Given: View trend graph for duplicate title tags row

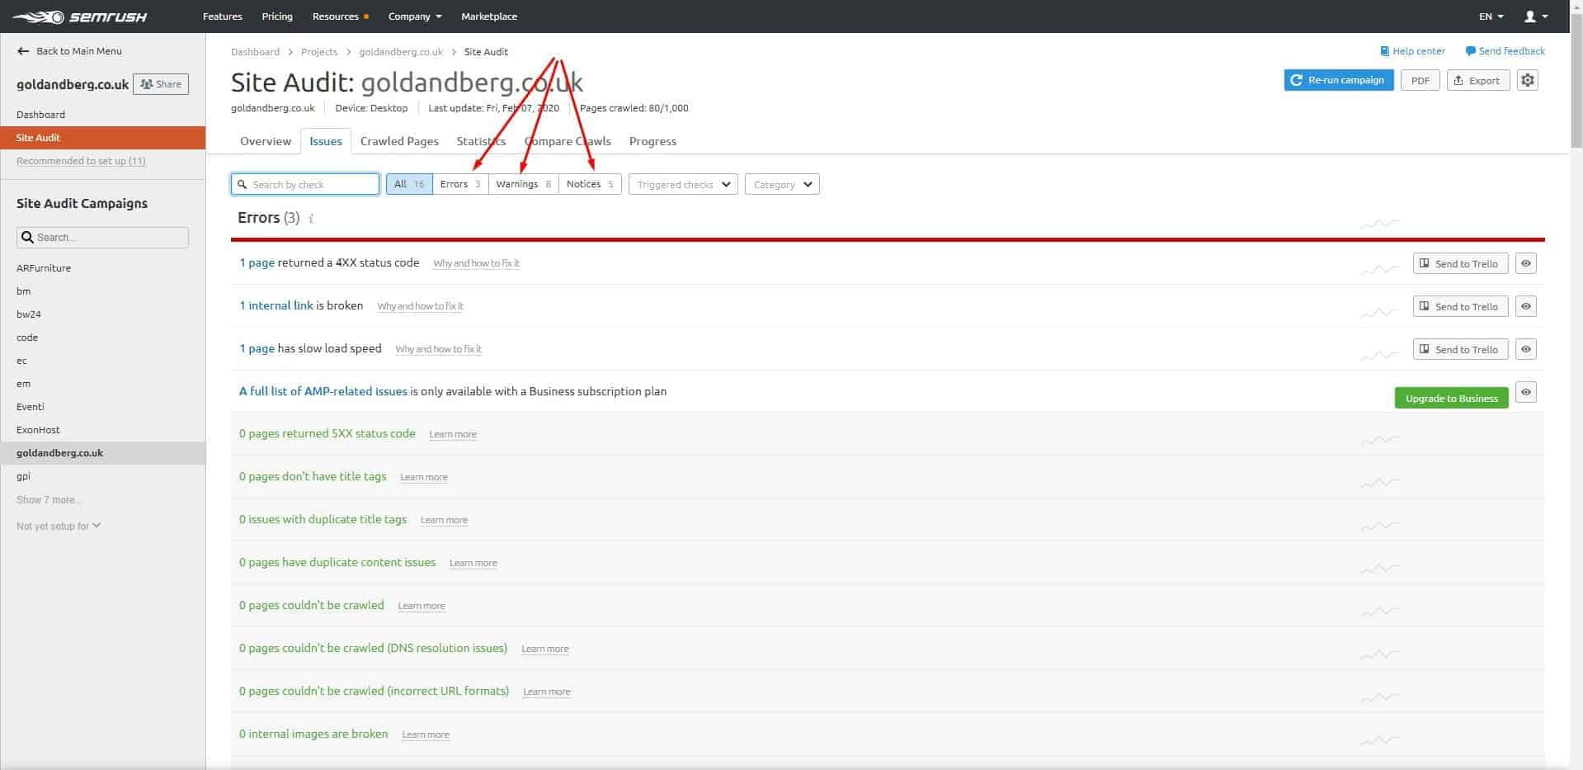Looking at the screenshot, I should pyautogui.click(x=1379, y=525).
